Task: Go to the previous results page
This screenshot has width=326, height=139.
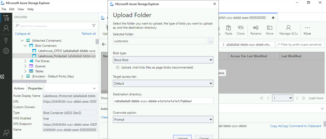Action: pyautogui.click(x=268, y=98)
